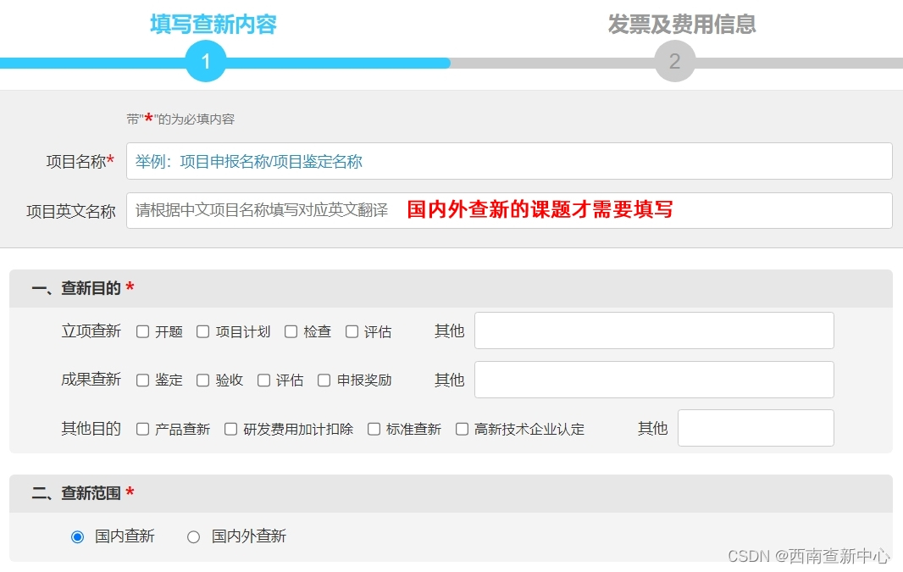The image size is (903, 572).
Task: Click the 成果查新 row label
Action: (x=91, y=380)
